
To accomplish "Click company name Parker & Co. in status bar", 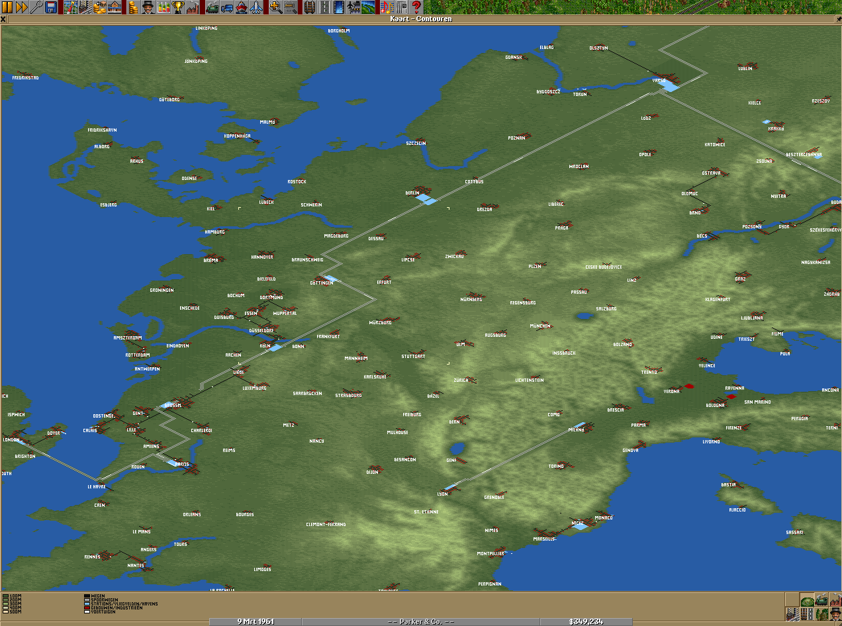I will tap(421, 622).
